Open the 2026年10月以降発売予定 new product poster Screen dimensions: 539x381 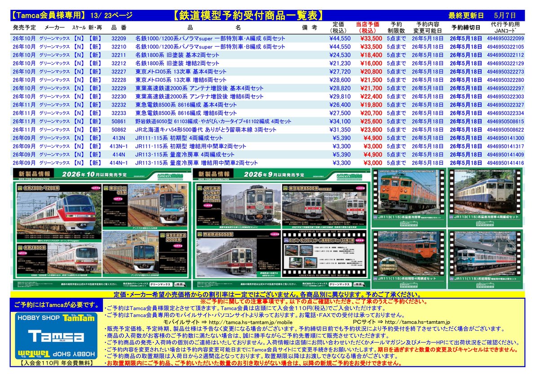click(x=102, y=229)
